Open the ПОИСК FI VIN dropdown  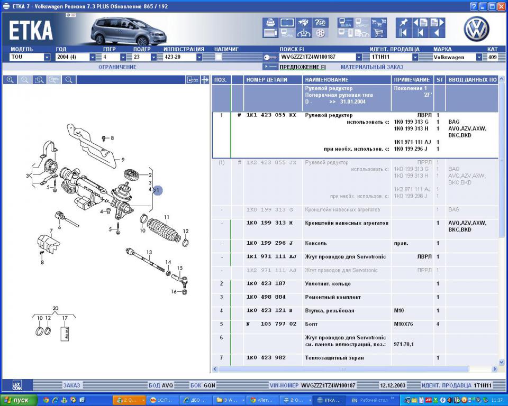pyautogui.click(x=359, y=57)
